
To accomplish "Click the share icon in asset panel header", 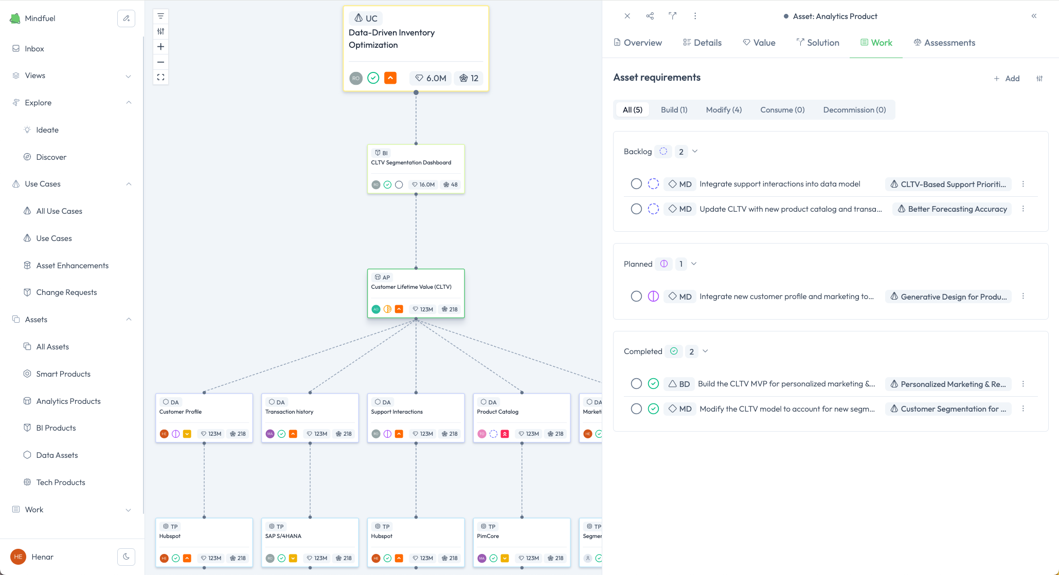I will click(x=650, y=16).
